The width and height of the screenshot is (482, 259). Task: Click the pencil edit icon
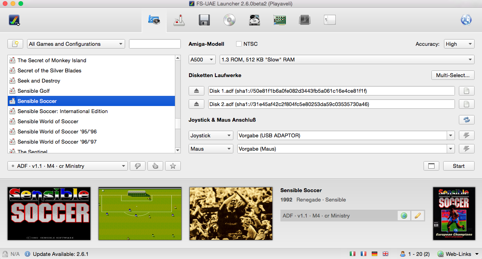418,216
